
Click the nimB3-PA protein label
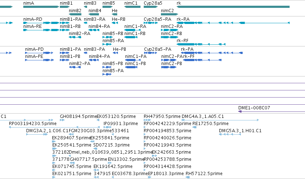tap(94, 49)
